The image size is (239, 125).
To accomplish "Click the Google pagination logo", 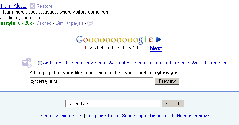I will 114,40.
